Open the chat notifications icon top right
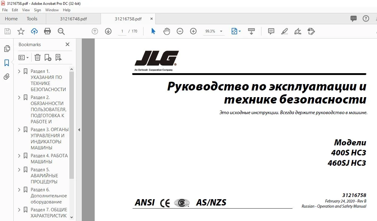The height and width of the screenshot is (221, 377). click(354, 19)
